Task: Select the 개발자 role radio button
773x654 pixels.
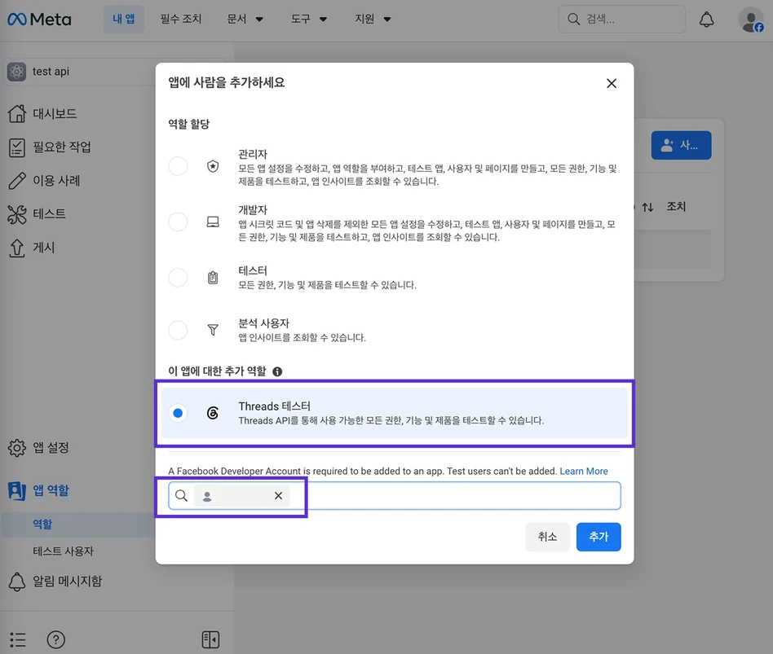Action: [x=178, y=222]
